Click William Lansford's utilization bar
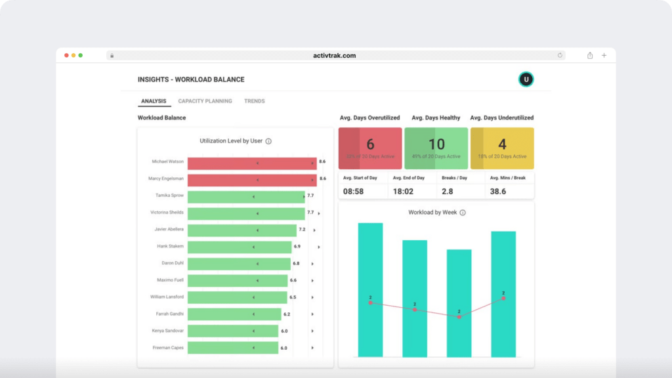Viewport: 672px width, 378px height. click(x=238, y=297)
